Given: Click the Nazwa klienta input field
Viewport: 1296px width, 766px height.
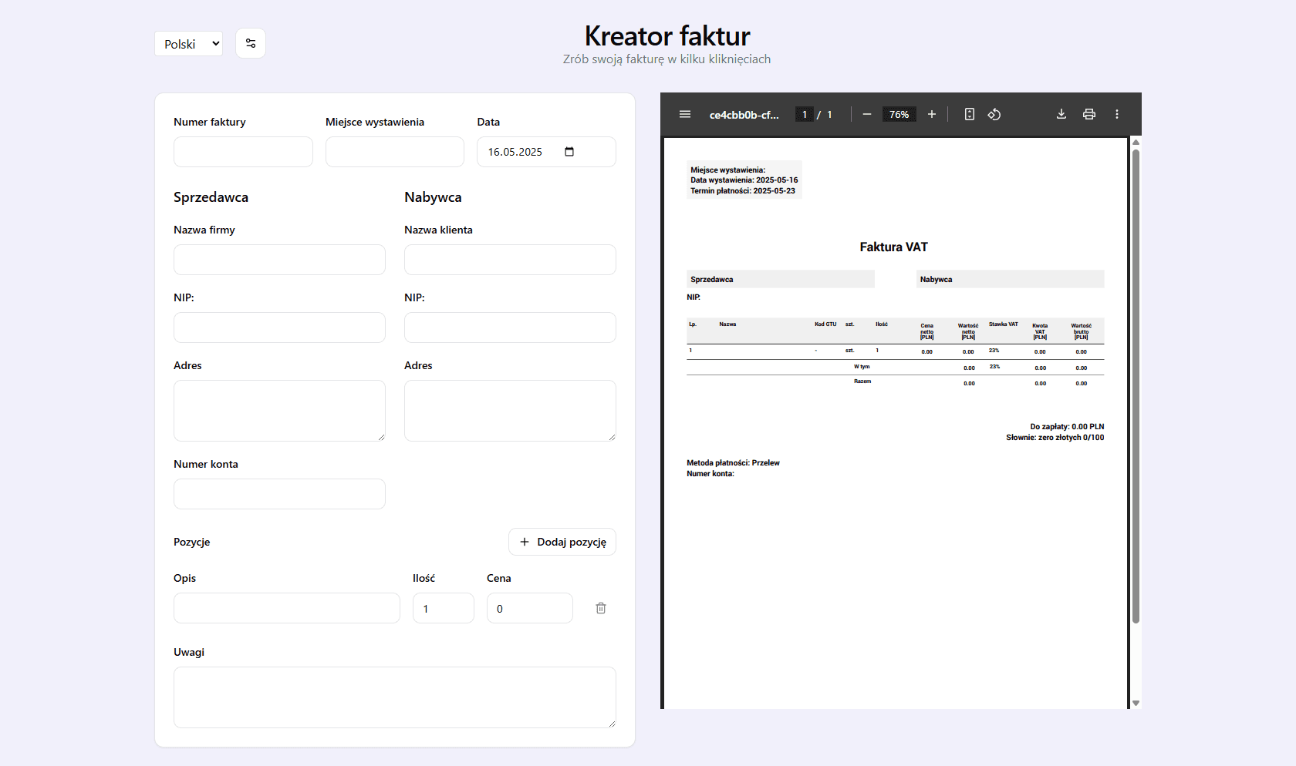Looking at the screenshot, I should point(510,260).
